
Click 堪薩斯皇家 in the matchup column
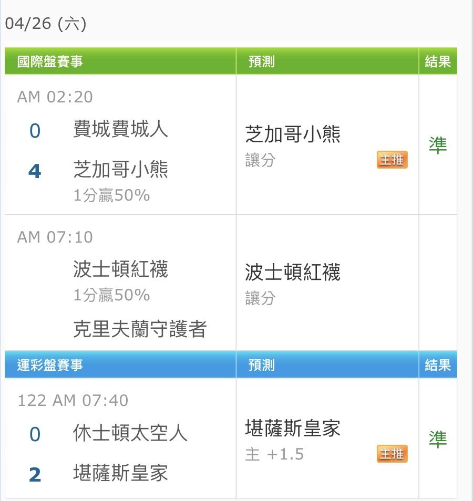point(120,473)
